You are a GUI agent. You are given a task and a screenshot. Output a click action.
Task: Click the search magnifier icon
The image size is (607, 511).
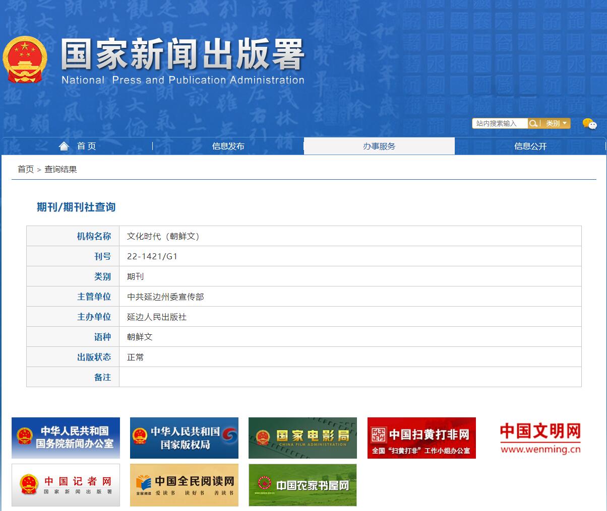pyautogui.click(x=533, y=123)
